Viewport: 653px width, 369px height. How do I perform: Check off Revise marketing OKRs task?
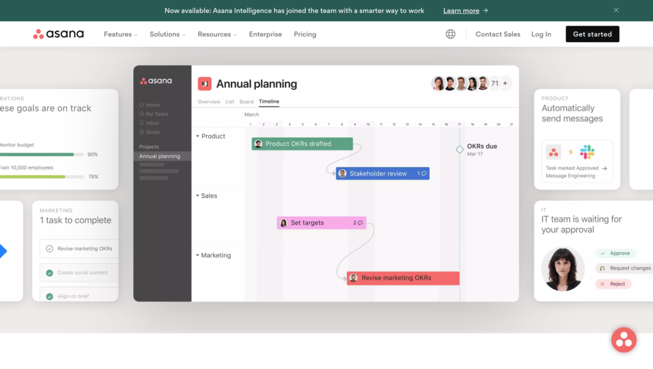(50, 249)
